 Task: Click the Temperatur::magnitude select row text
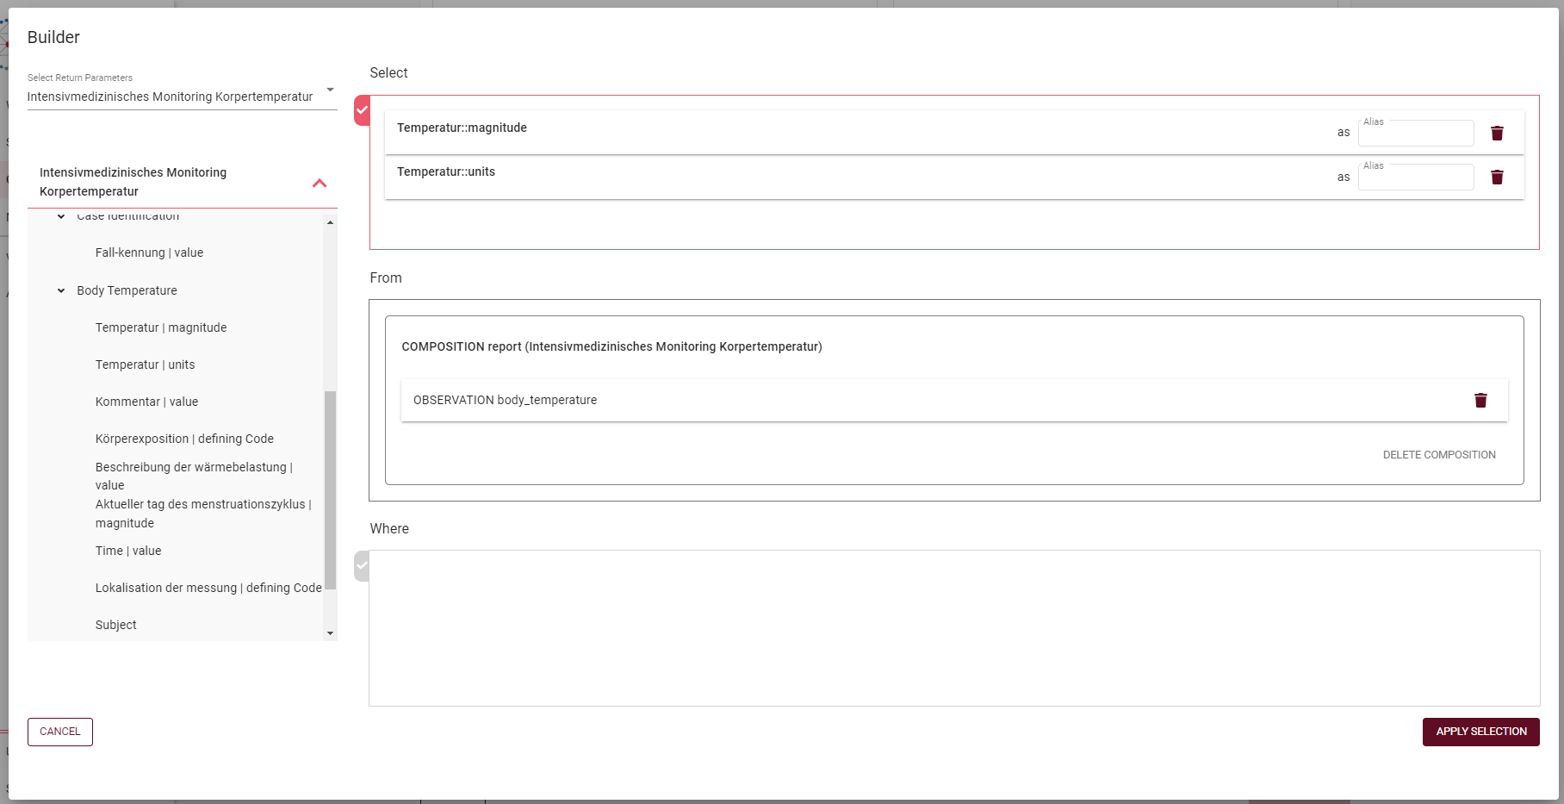coord(462,128)
